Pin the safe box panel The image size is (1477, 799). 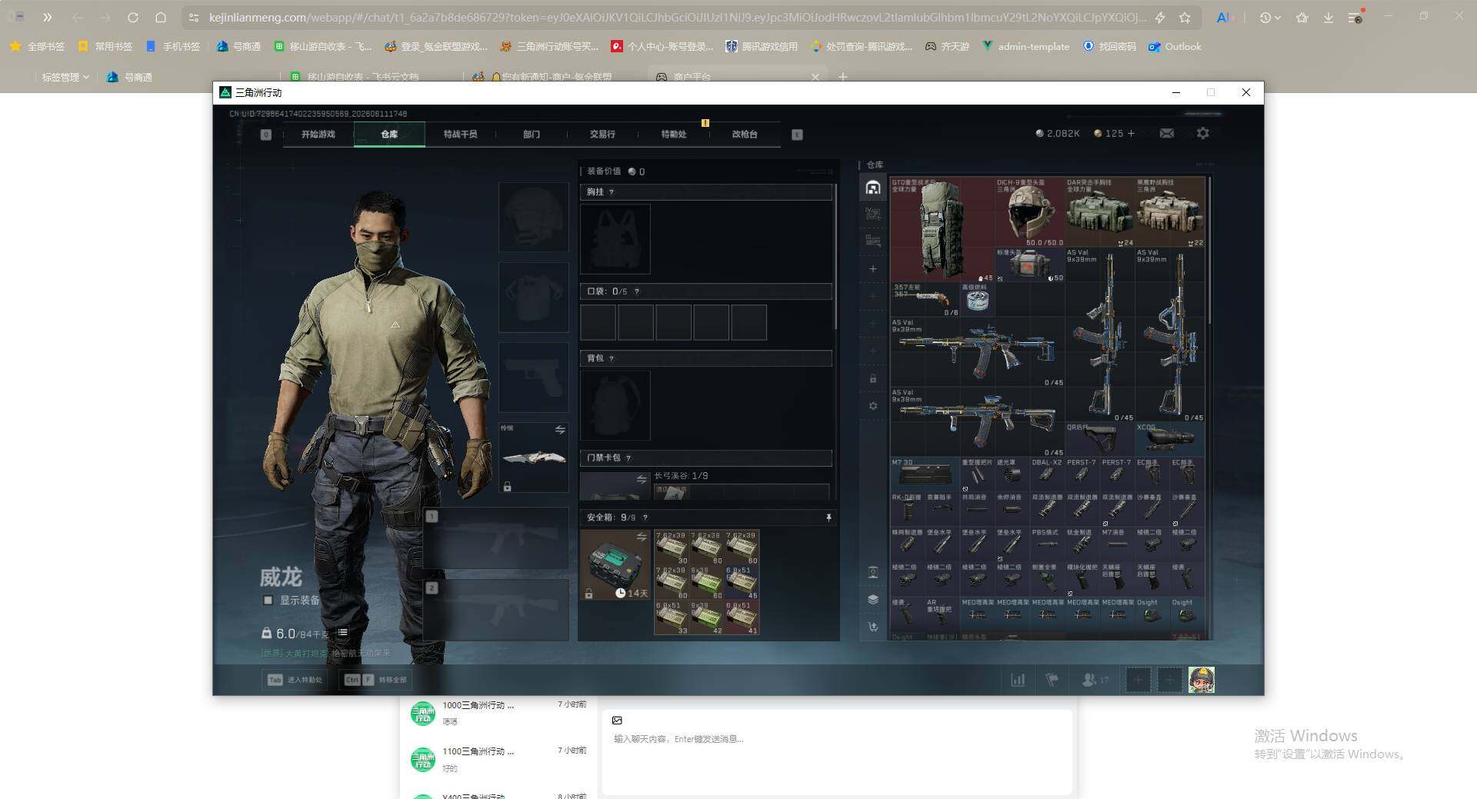pos(829,518)
